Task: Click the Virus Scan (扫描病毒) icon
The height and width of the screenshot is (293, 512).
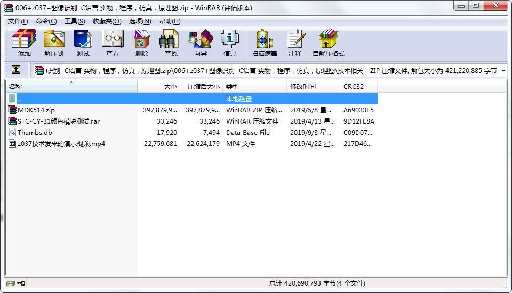Action: click(264, 43)
